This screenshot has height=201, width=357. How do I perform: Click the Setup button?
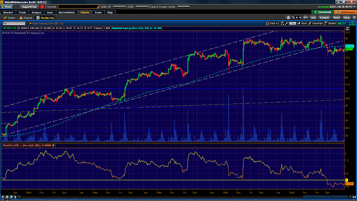[x=346, y=17]
